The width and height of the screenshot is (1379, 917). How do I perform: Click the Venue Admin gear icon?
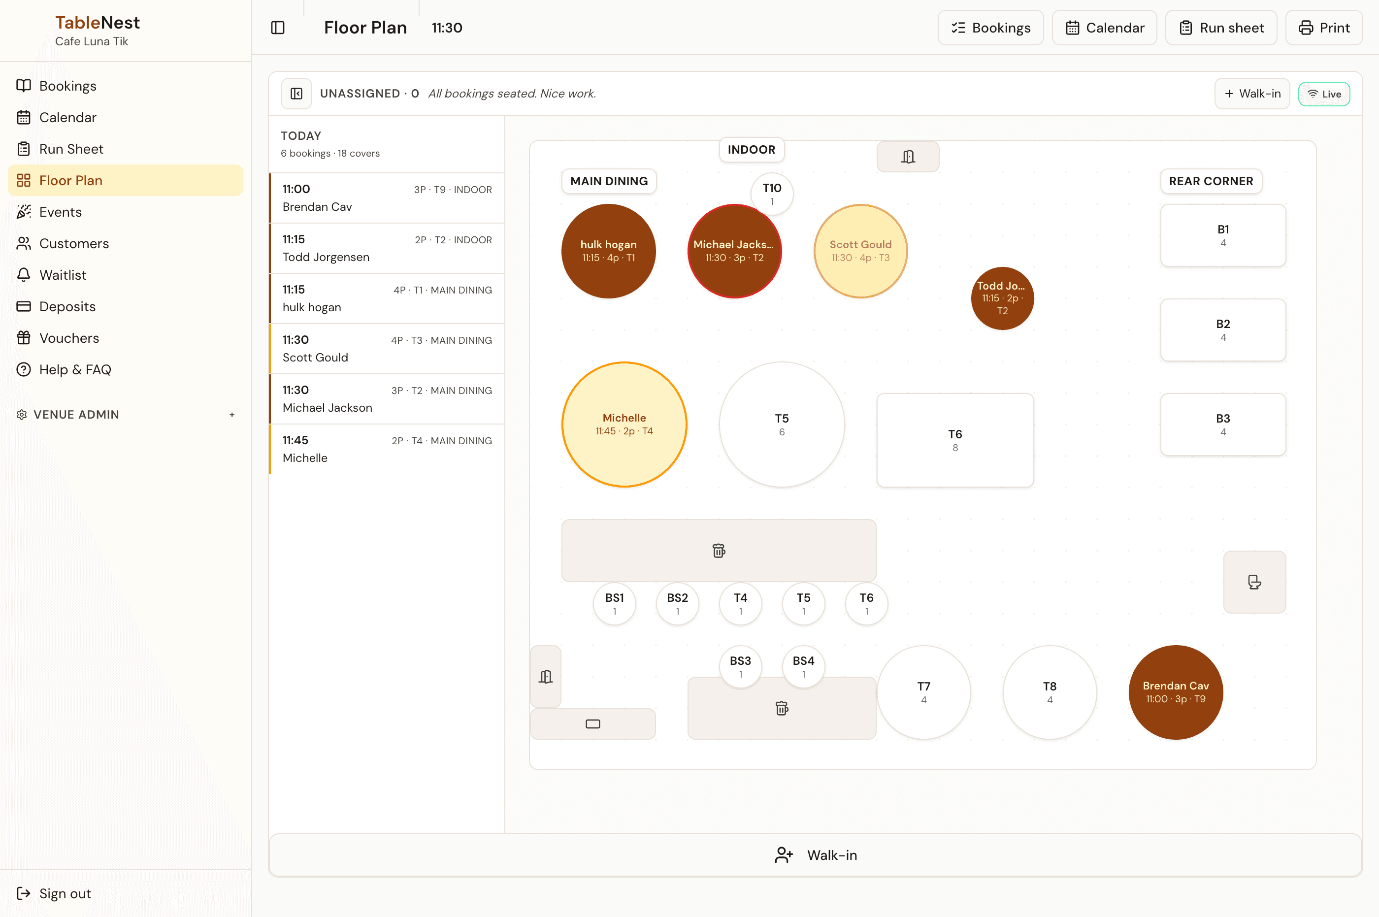pyautogui.click(x=22, y=415)
